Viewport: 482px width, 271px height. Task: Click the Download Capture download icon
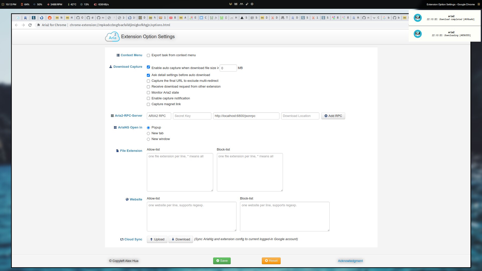tap(111, 67)
